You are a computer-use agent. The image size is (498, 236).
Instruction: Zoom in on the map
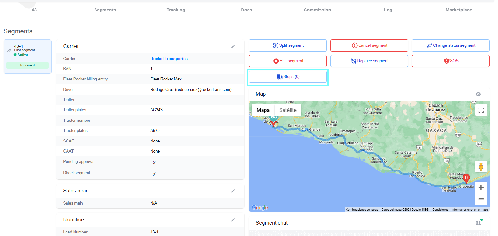coord(481,187)
